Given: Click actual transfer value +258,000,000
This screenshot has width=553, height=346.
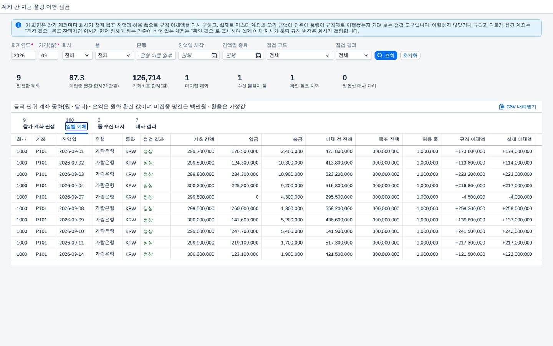Looking at the screenshot, I should click(x=517, y=208).
